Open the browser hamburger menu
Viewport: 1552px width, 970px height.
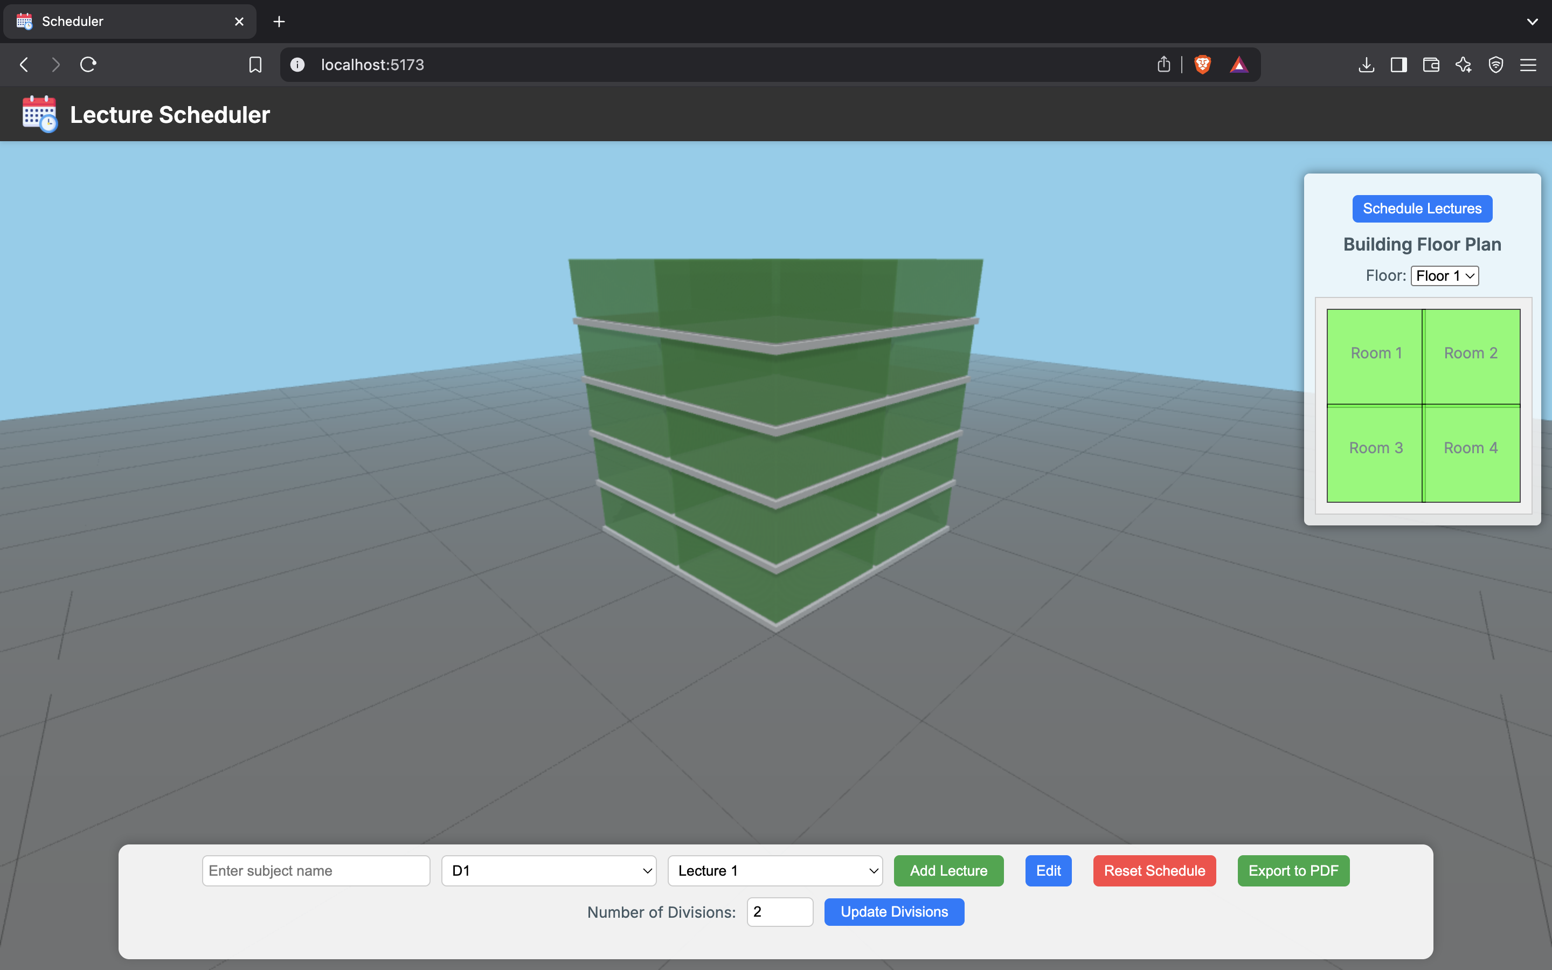pos(1528,65)
